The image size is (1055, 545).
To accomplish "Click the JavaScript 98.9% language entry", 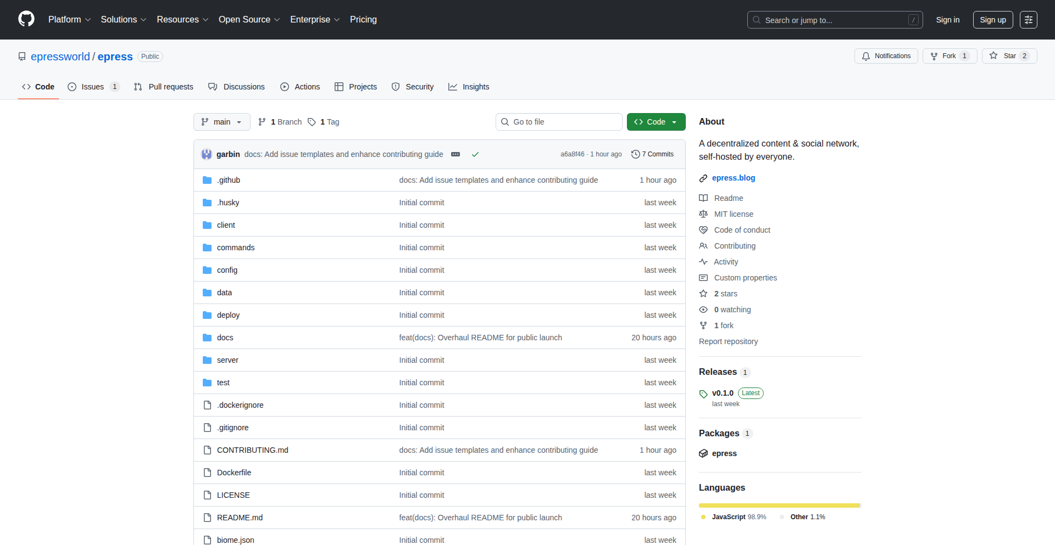I will pyautogui.click(x=734, y=517).
